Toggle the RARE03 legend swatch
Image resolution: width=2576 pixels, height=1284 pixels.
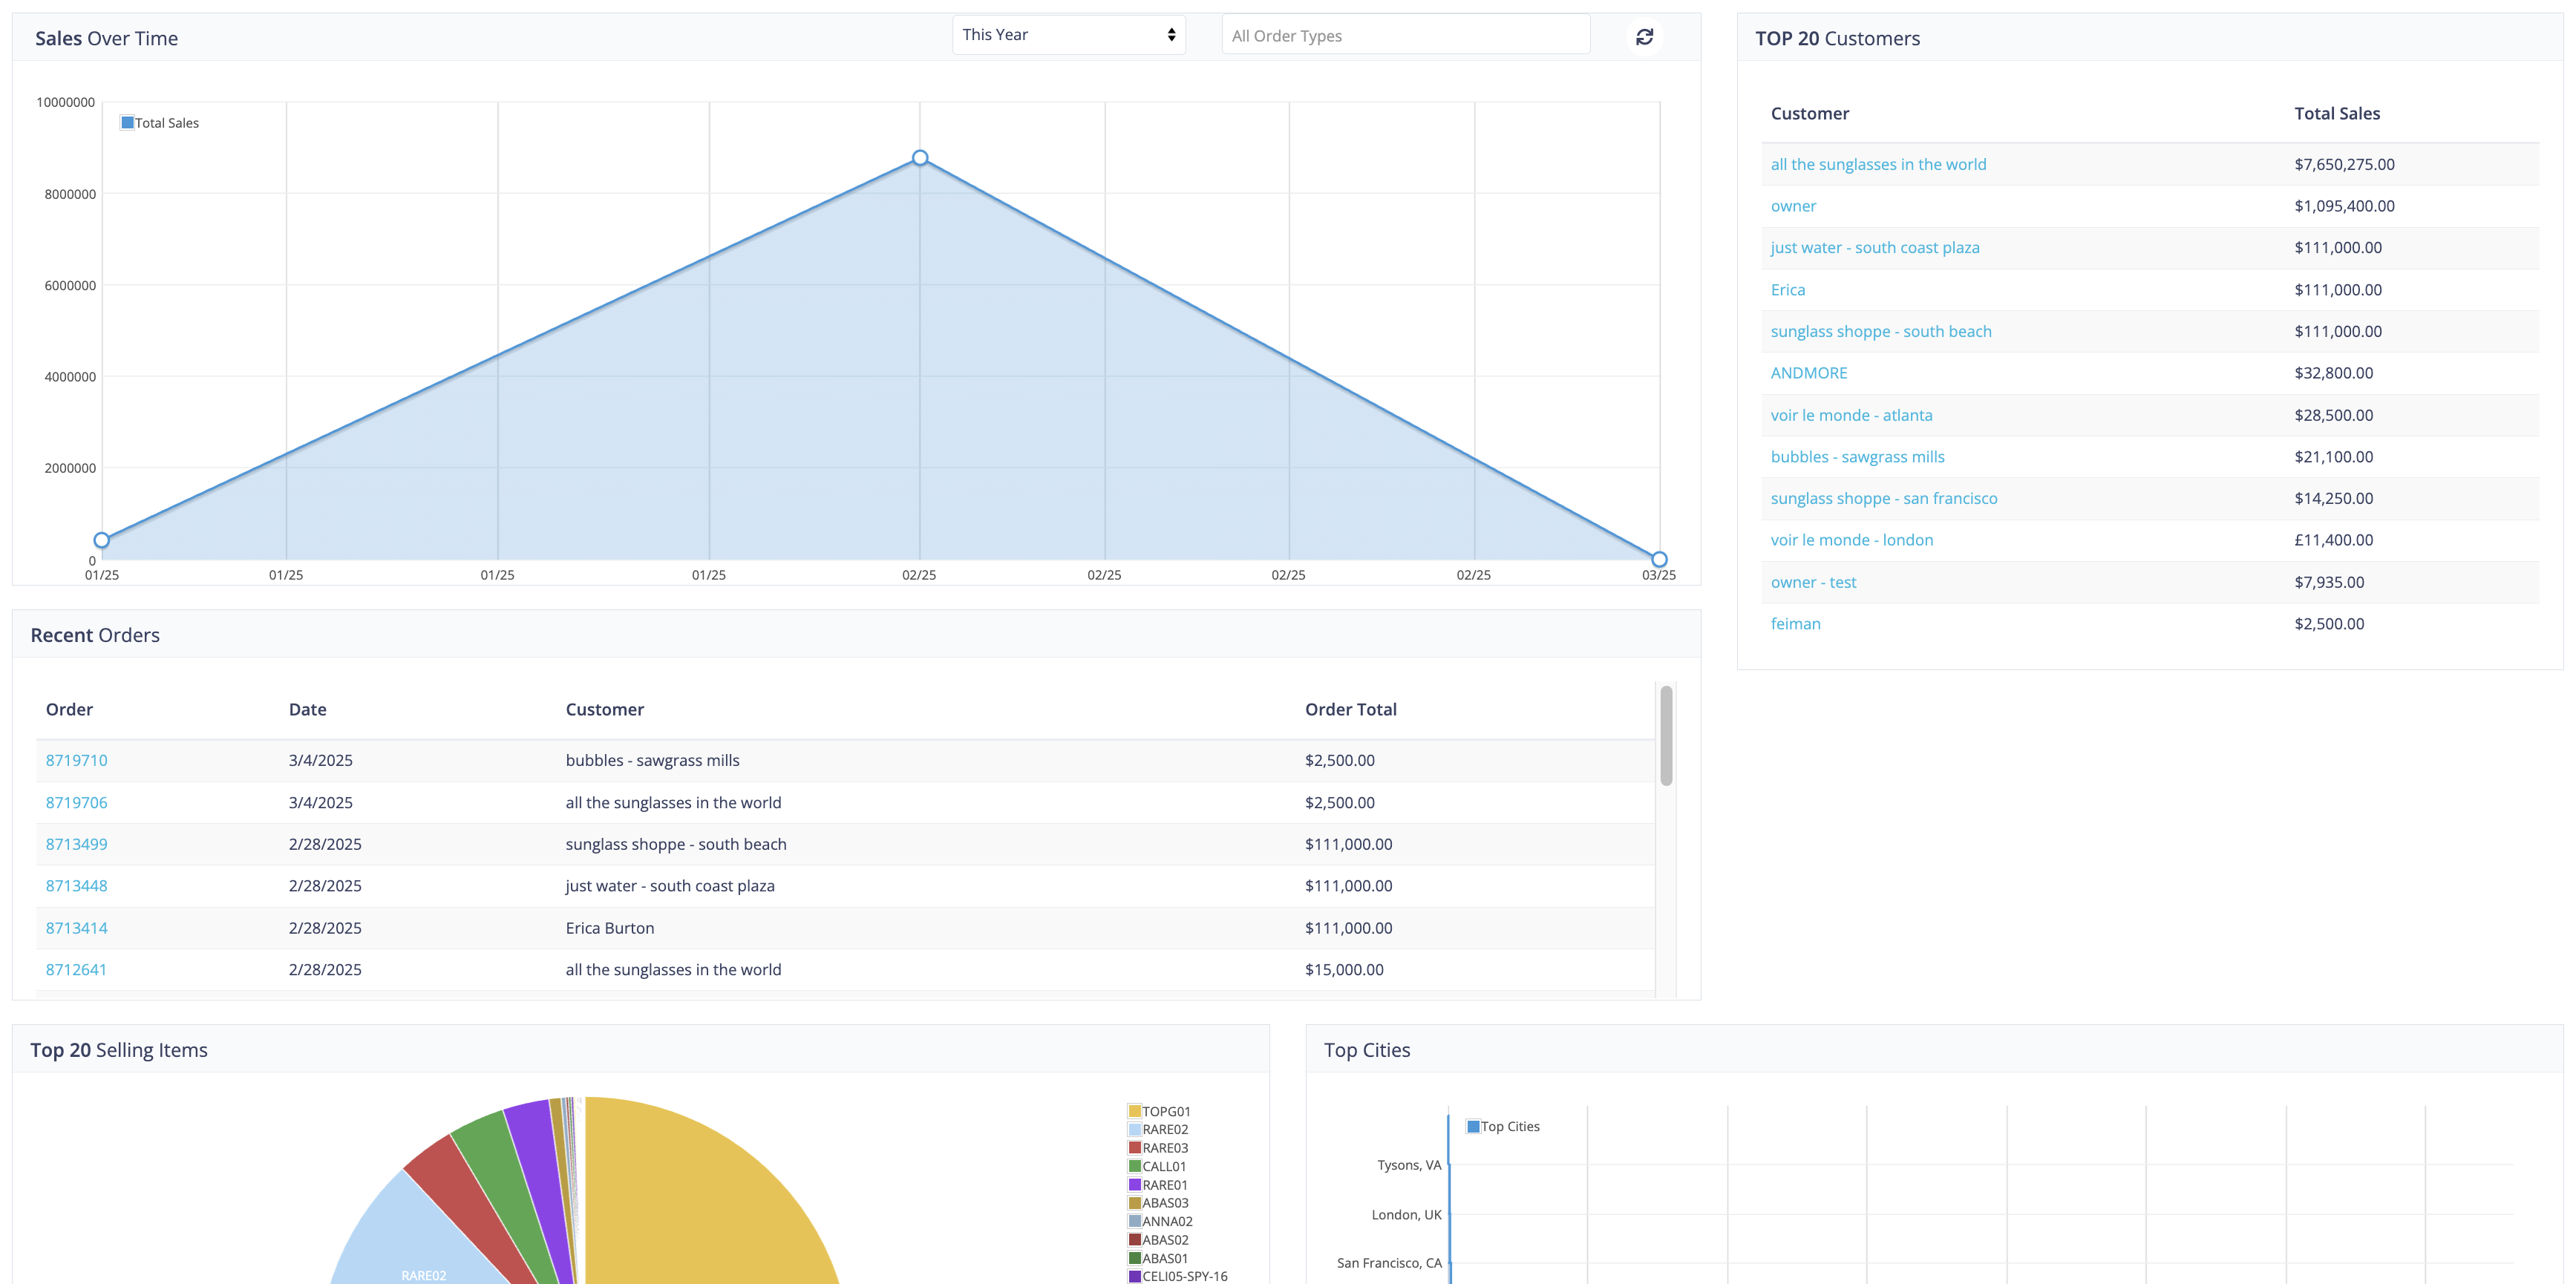coord(1135,1148)
